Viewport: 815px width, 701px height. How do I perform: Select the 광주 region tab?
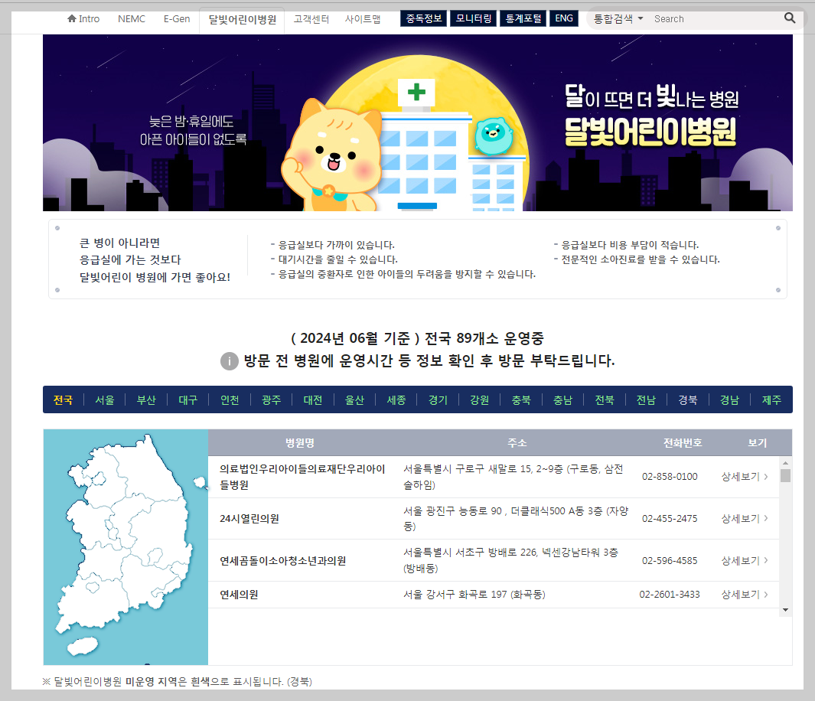(x=272, y=399)
